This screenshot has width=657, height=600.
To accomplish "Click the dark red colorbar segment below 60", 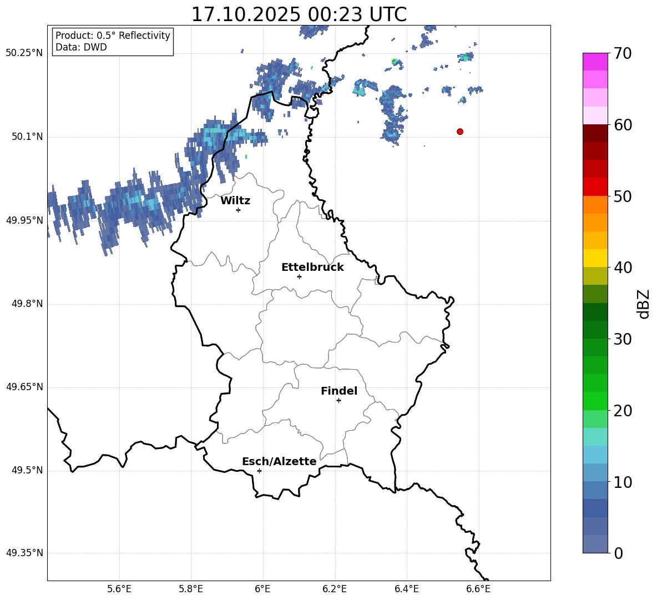I will click(x=595, y=134).
